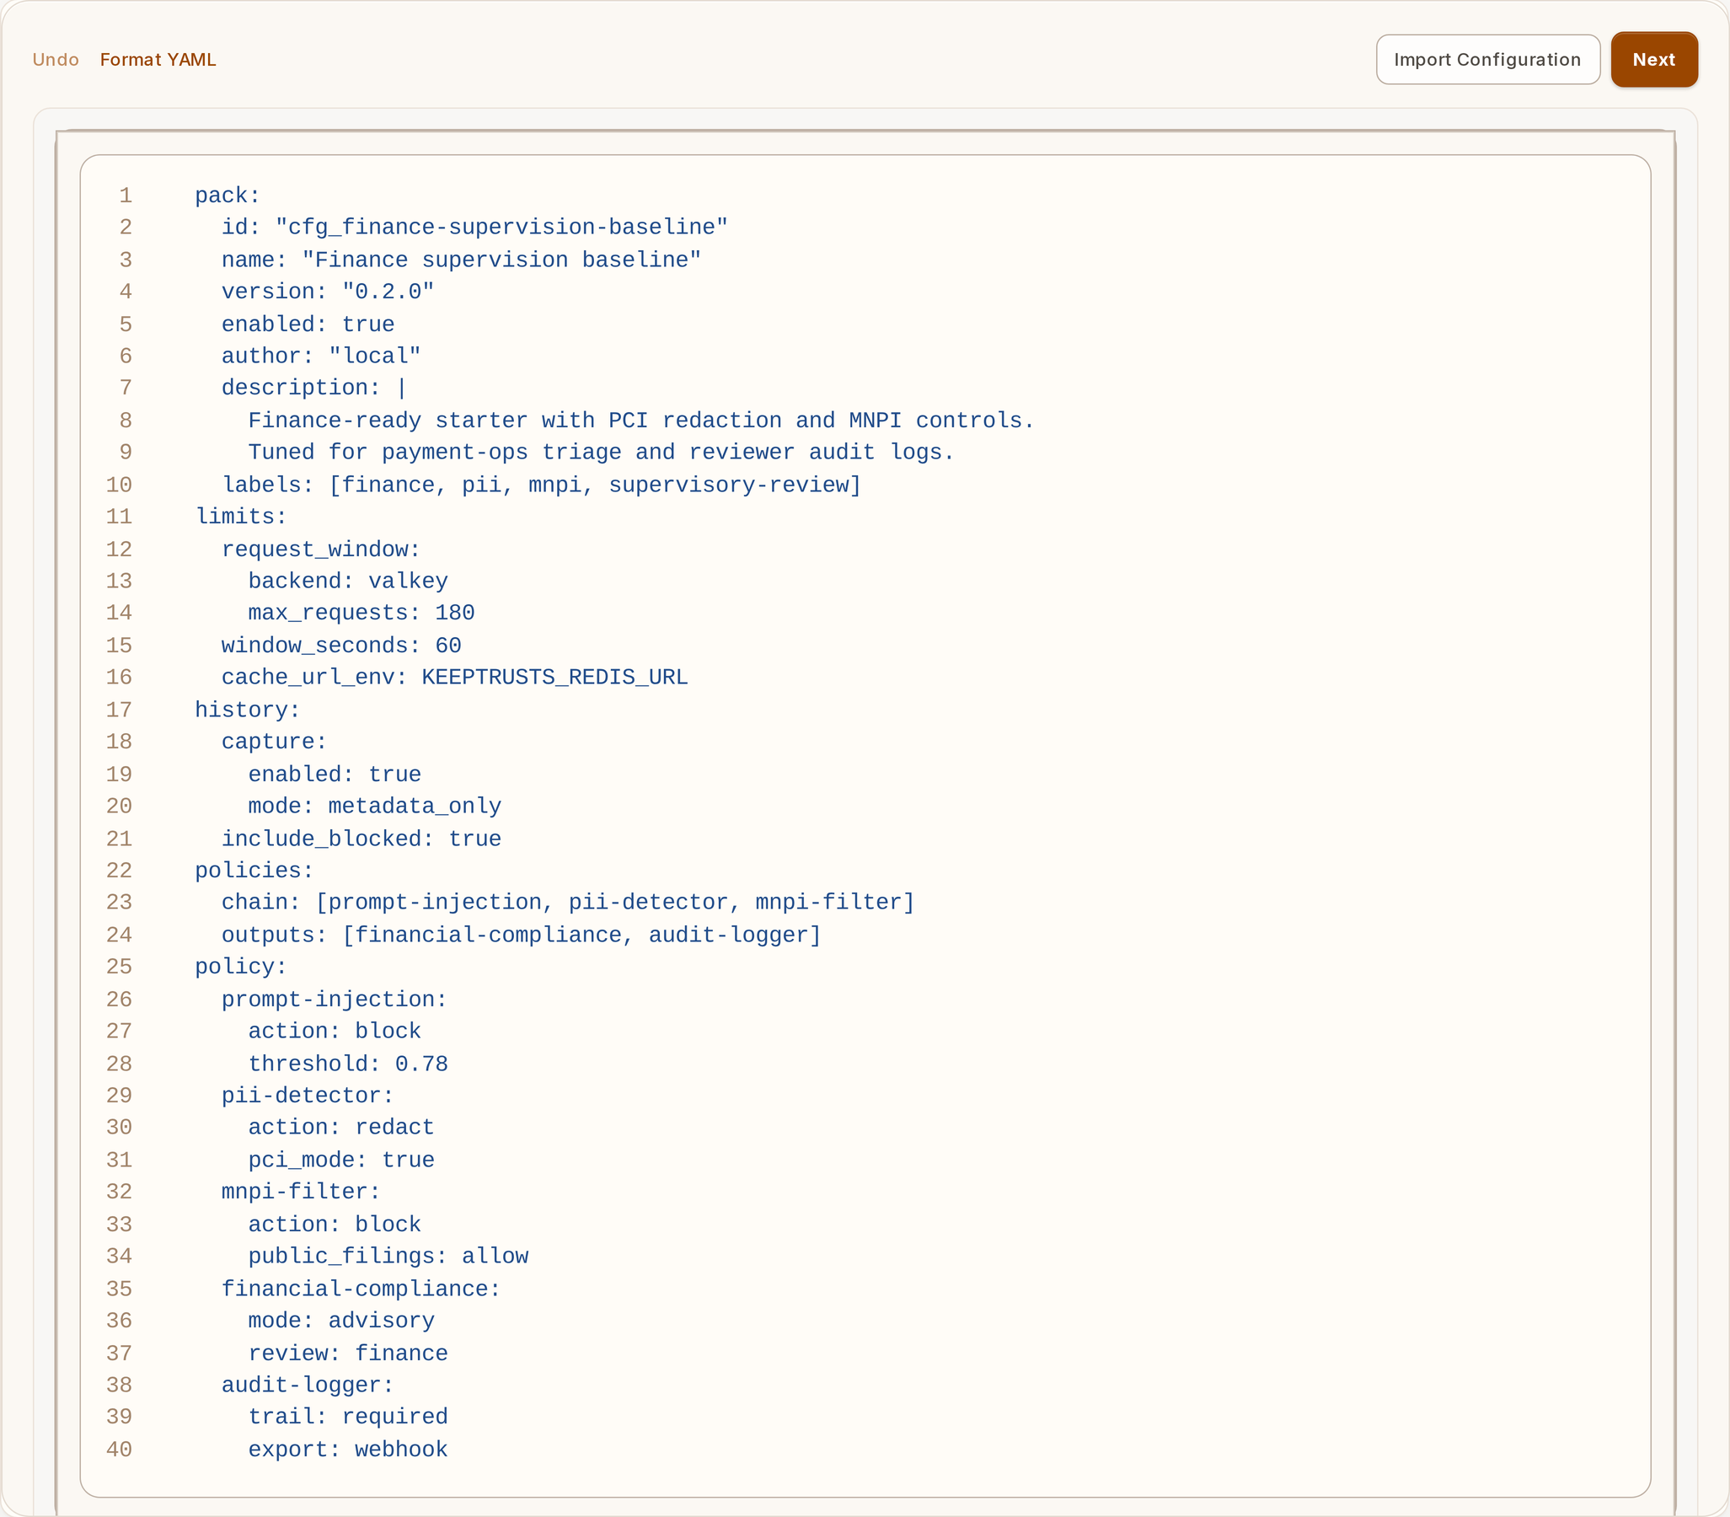
Task: Click 'max_requests: 180' line
Action: pyautogui.click(x=361, y=613)
